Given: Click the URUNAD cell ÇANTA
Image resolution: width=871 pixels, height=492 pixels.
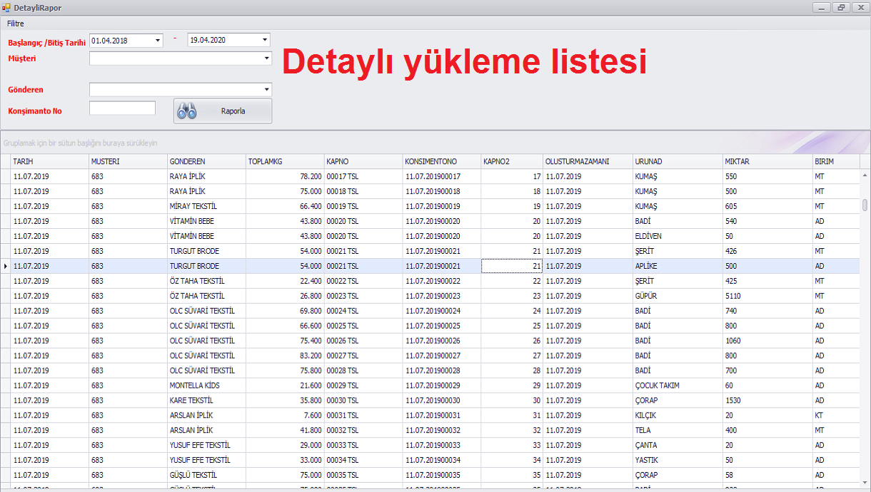Looking at the screenshot, I should click(x=678, y=446).
